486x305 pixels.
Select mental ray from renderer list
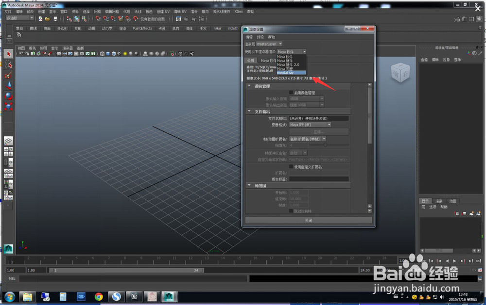(291, 73)
